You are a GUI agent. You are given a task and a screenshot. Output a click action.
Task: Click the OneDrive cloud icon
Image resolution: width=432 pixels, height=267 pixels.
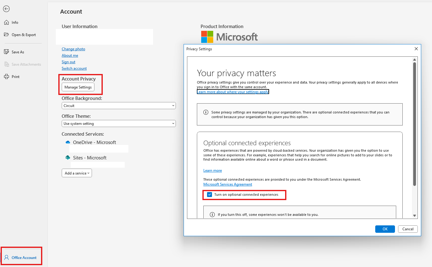68,142
